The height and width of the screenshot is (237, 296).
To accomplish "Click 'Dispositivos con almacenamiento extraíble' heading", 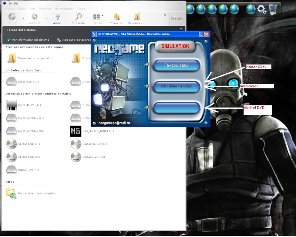I will pyautogui.click(x=38, y=94).
